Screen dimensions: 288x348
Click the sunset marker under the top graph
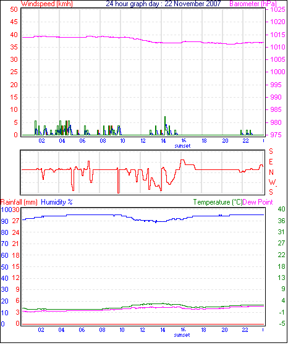point(182,146)
